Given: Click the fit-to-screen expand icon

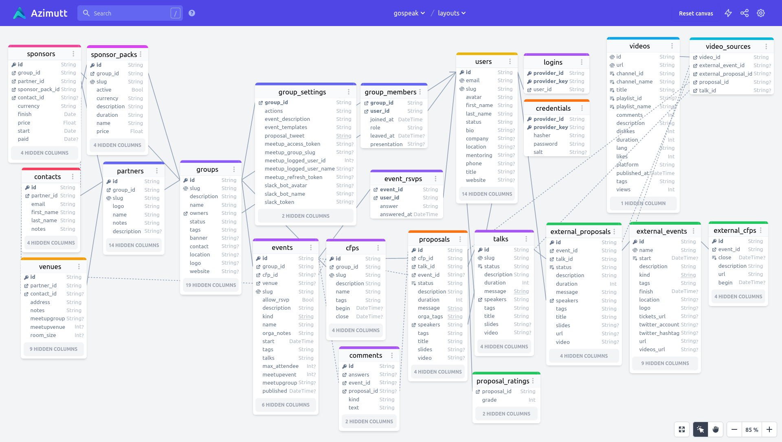Looking at the screenshot, I should coord(682,429).
